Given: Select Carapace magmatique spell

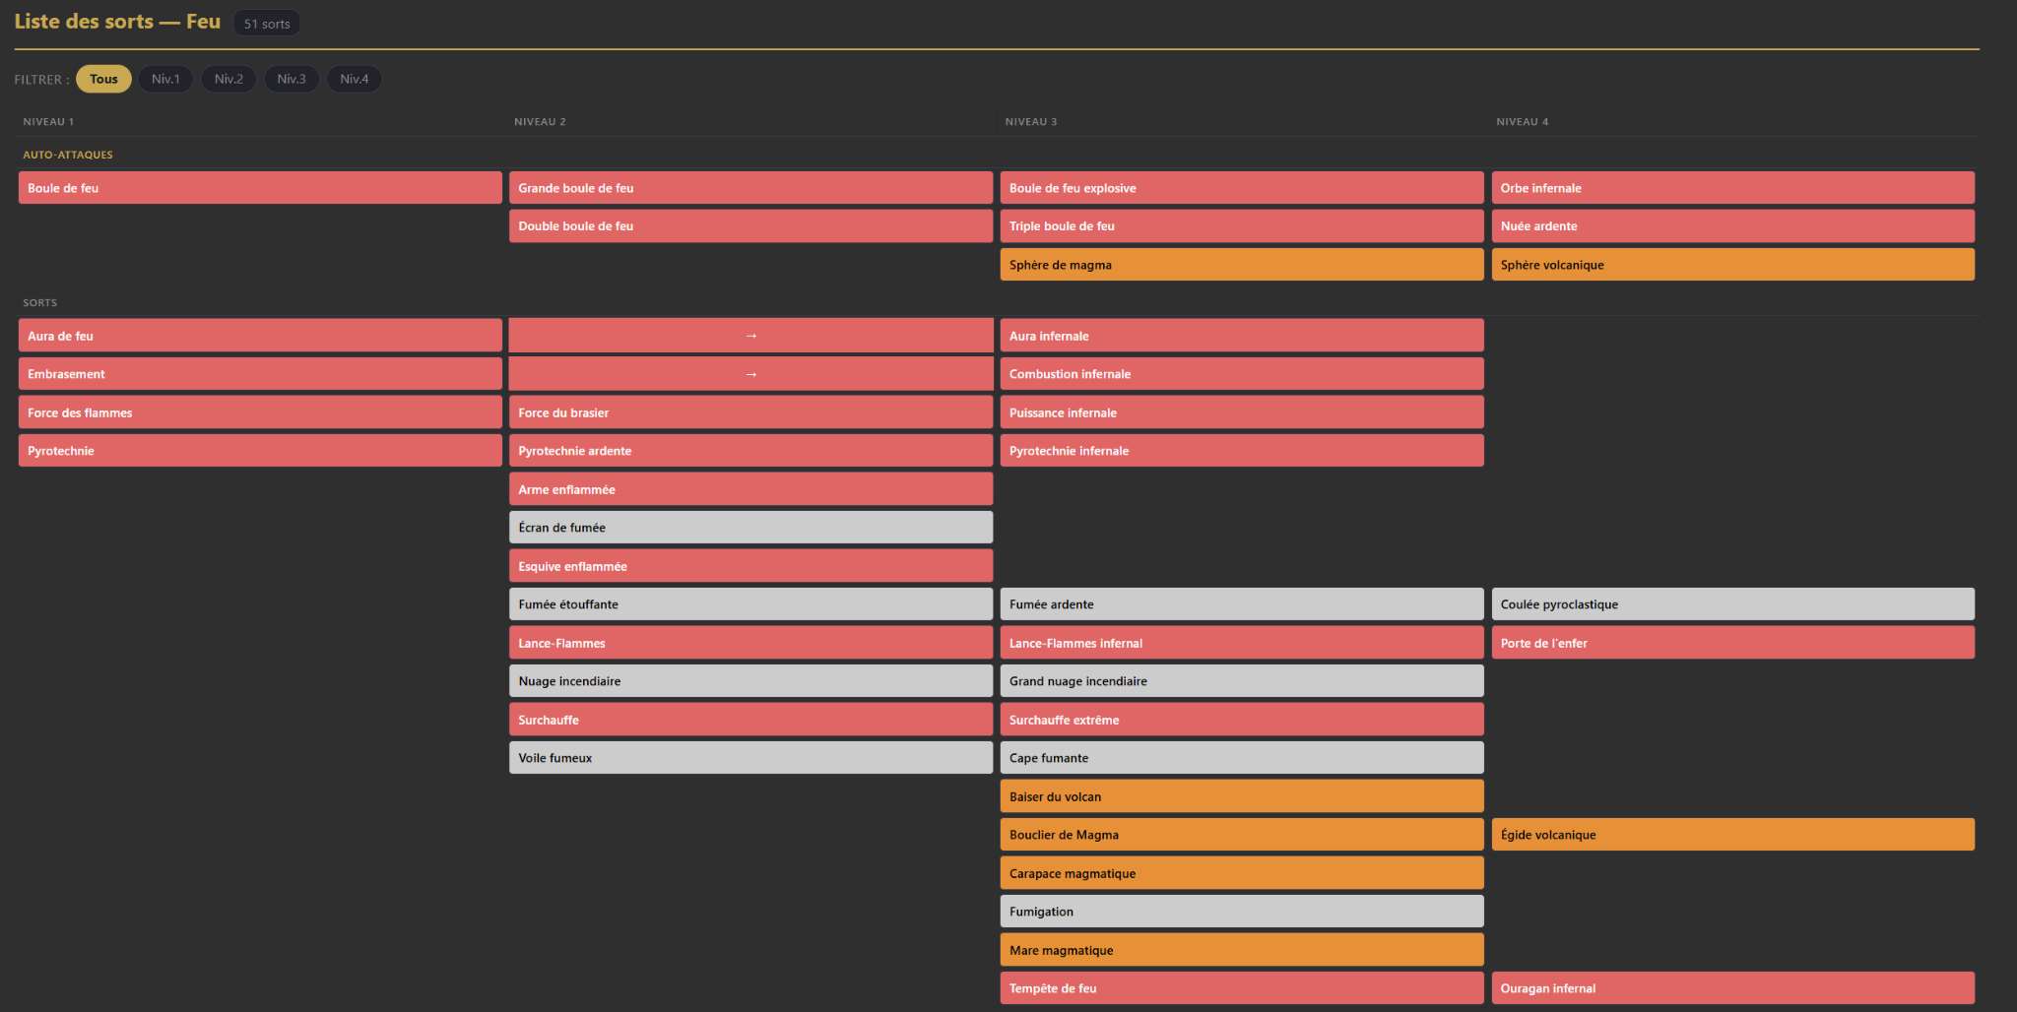Looking at the screenshot, I should coord(1242,873).
